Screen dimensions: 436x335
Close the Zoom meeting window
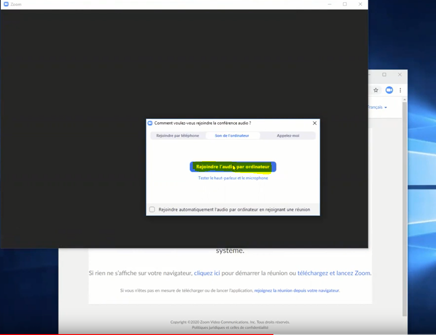tap(360, 4)
